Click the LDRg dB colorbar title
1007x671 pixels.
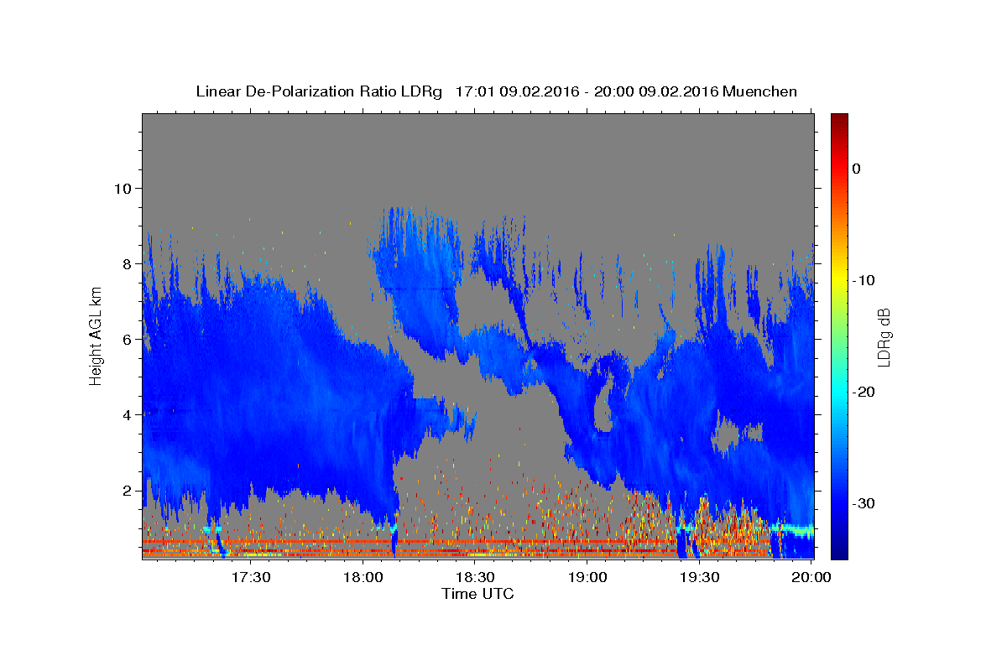(884, 335)
